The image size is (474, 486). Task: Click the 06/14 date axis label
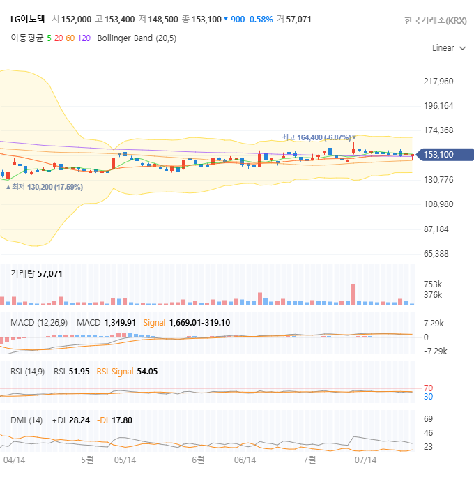pos(245,460)
